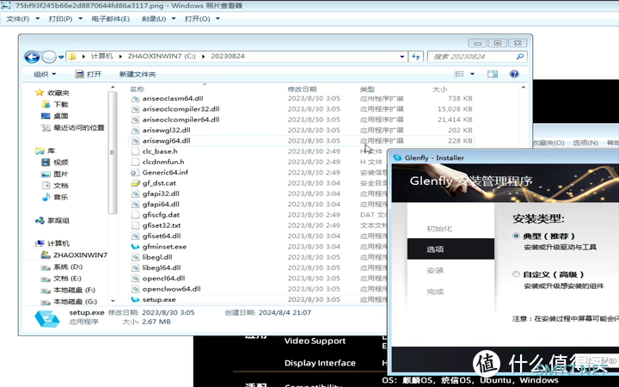Go back using the Explorer back arrow

click(32, 57)
